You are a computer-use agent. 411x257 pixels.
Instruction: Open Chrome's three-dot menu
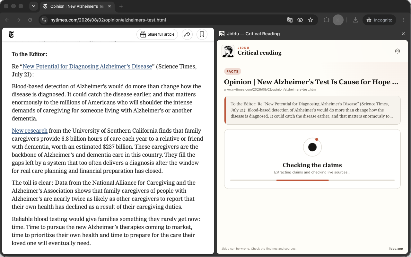(x=404, y=20)
